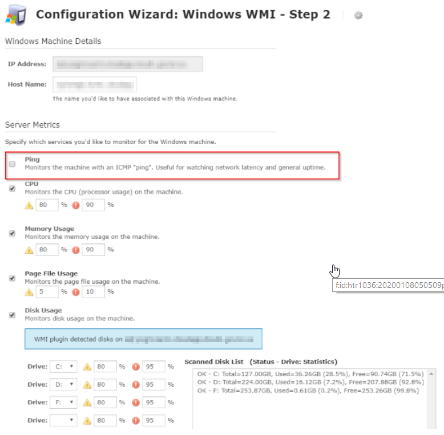This screenshot has width=444, height=435.
Task: Uncheck the Page File Usage checkbox
Action: (x=12, y=278)
